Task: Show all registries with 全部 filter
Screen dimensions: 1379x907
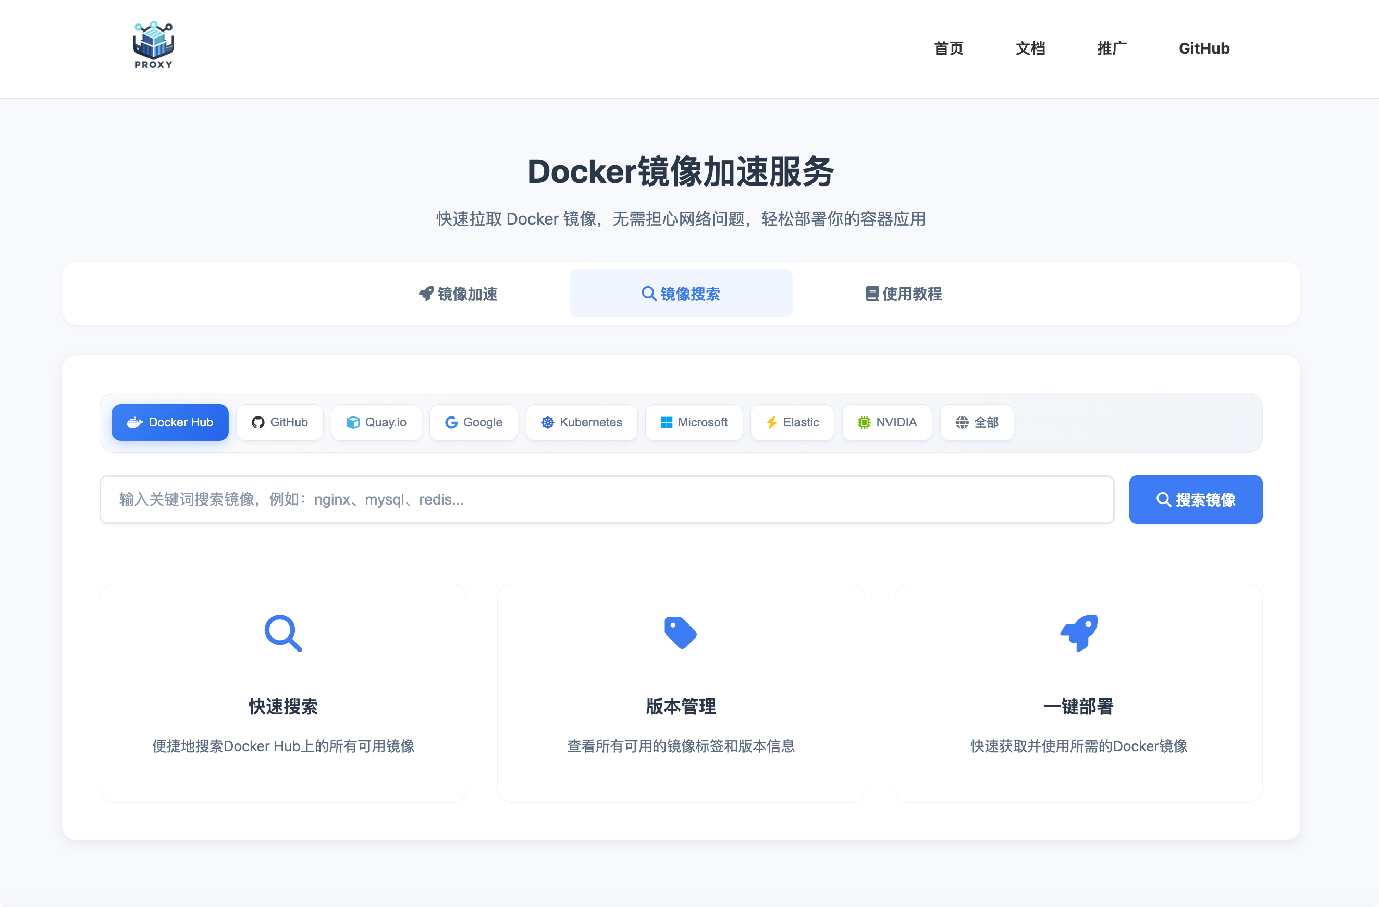Action: click(976, 422)
